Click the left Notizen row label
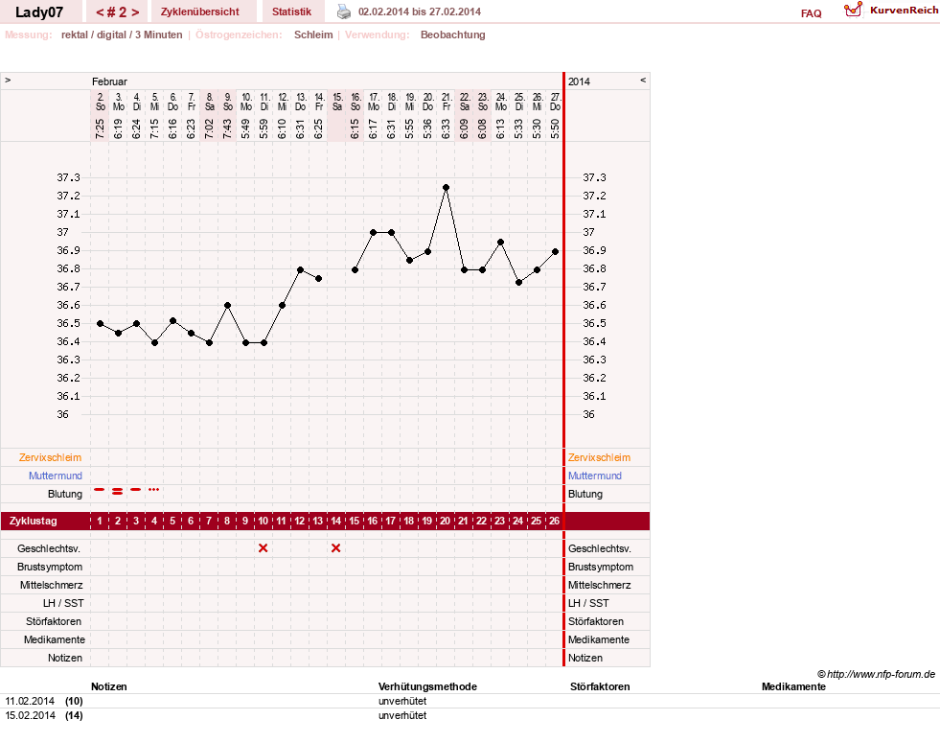Screen dimensions: 940x743 coord(65,658)
